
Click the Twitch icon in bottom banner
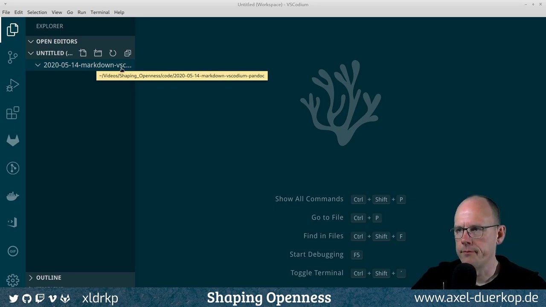[x=40, y=298]
